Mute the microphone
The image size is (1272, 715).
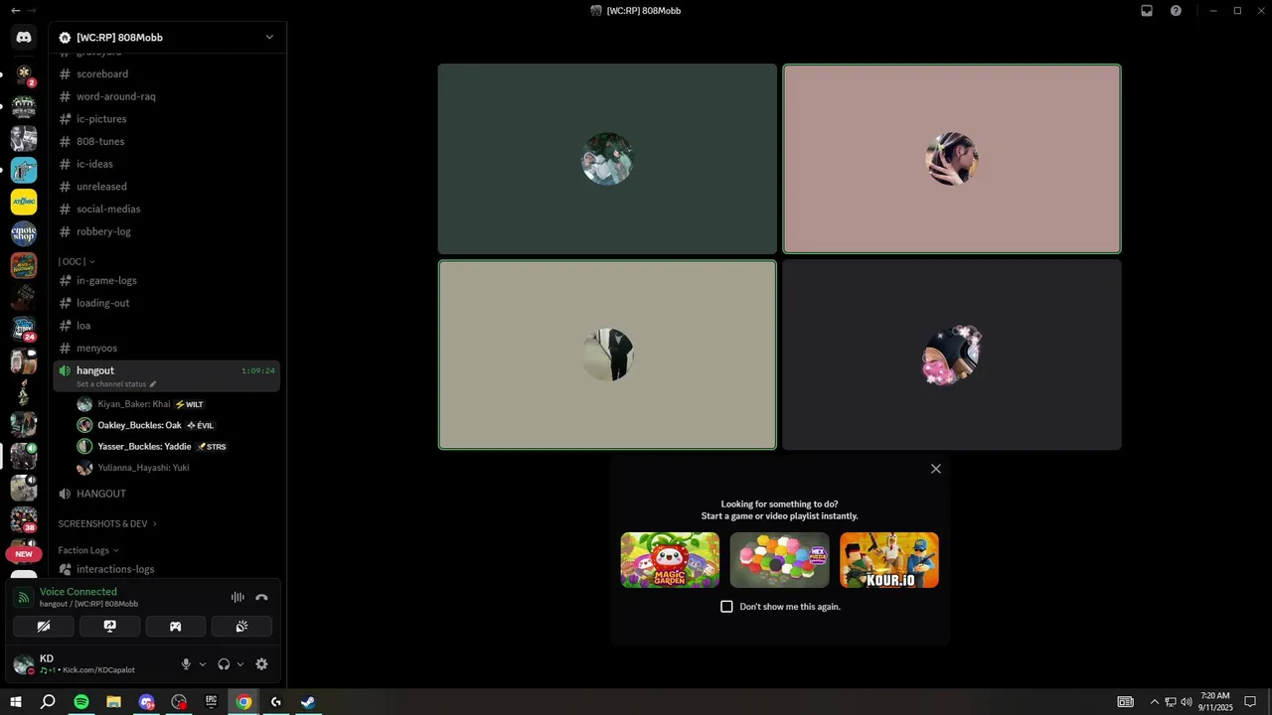pos(186,664)
